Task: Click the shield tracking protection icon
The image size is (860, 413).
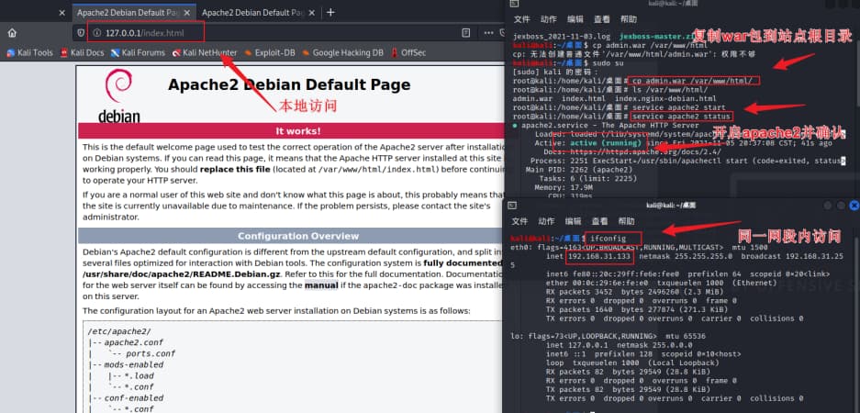Action: 81,33
